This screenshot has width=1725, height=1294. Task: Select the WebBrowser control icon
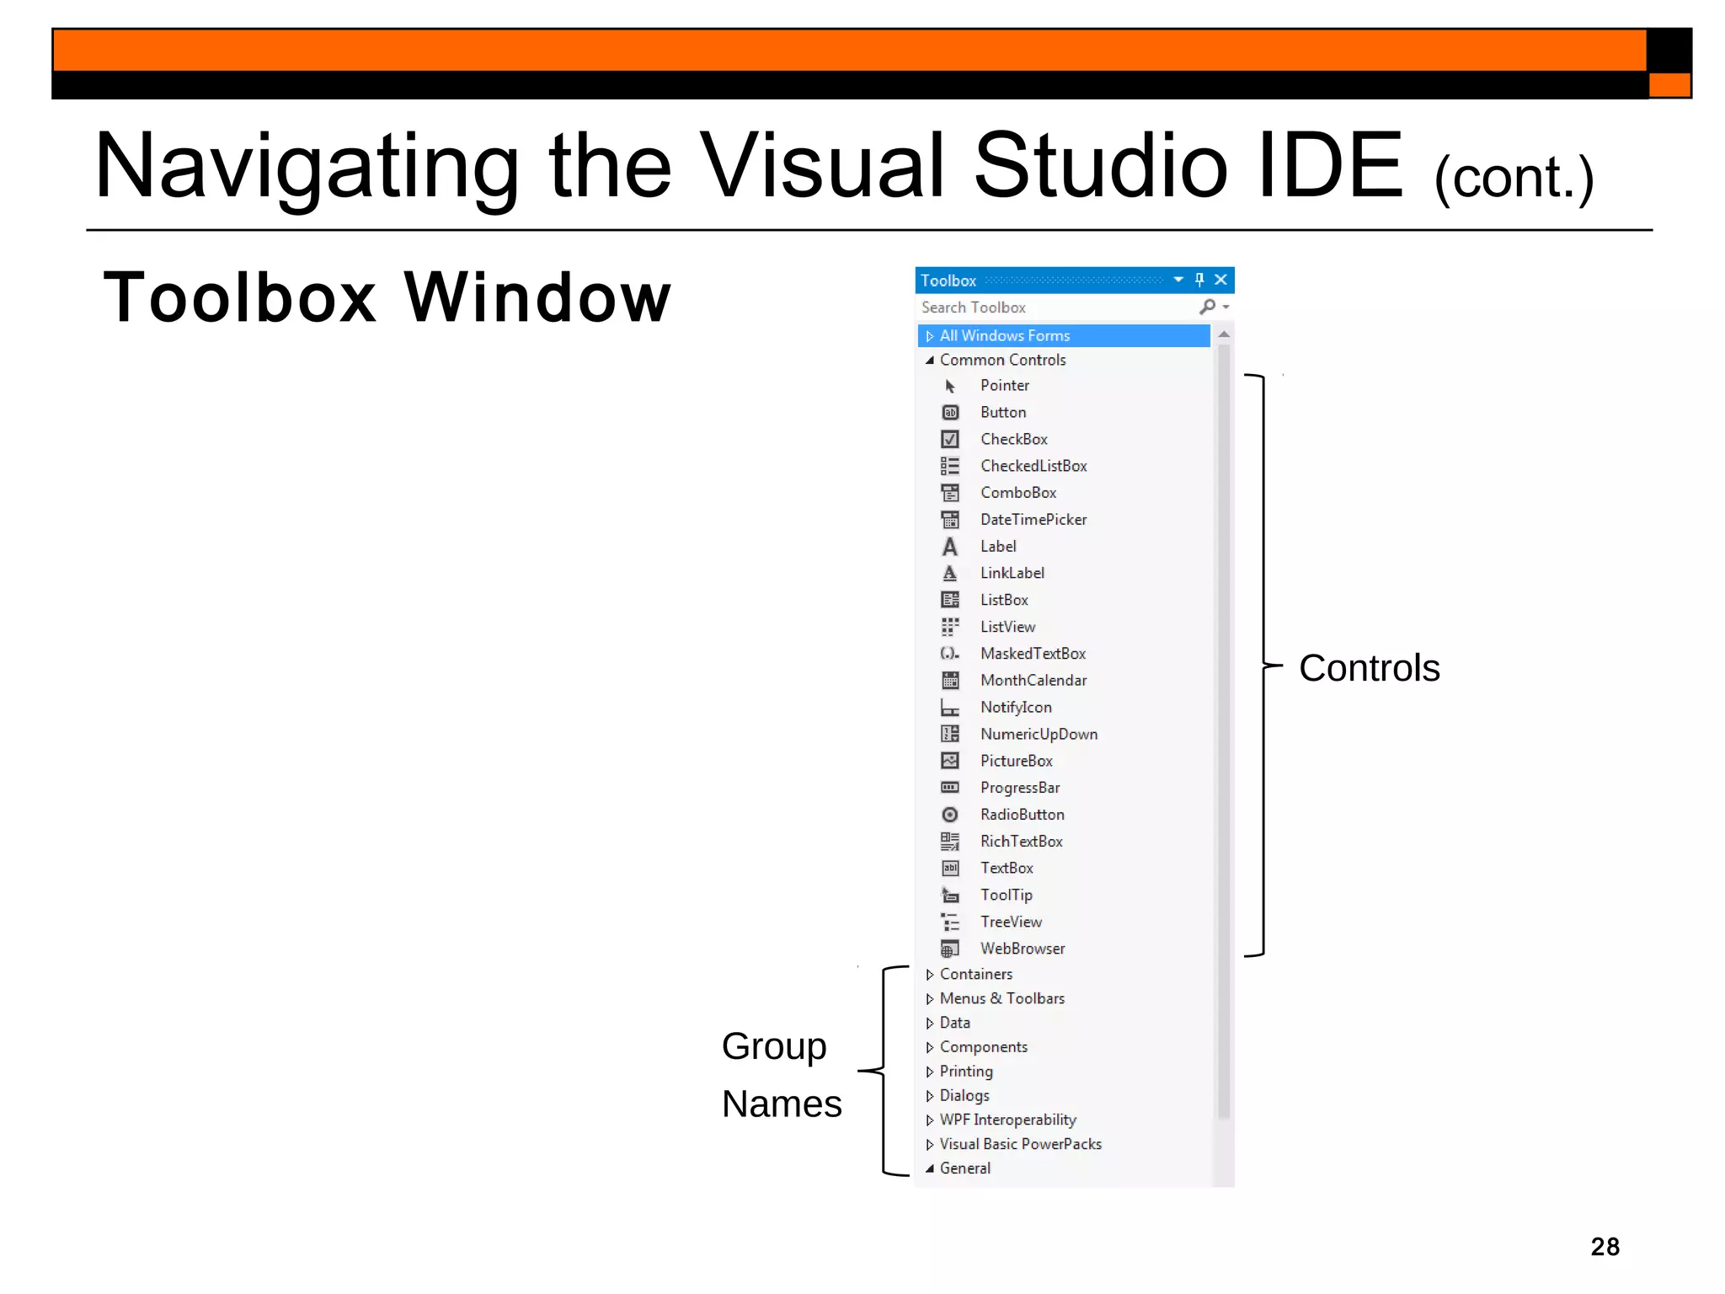950,949
